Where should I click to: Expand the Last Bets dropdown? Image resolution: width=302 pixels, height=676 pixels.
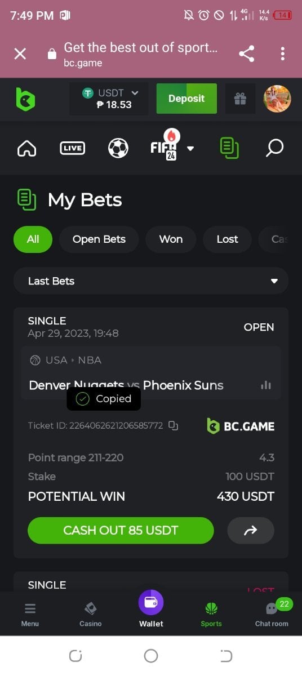pos(151,281)
